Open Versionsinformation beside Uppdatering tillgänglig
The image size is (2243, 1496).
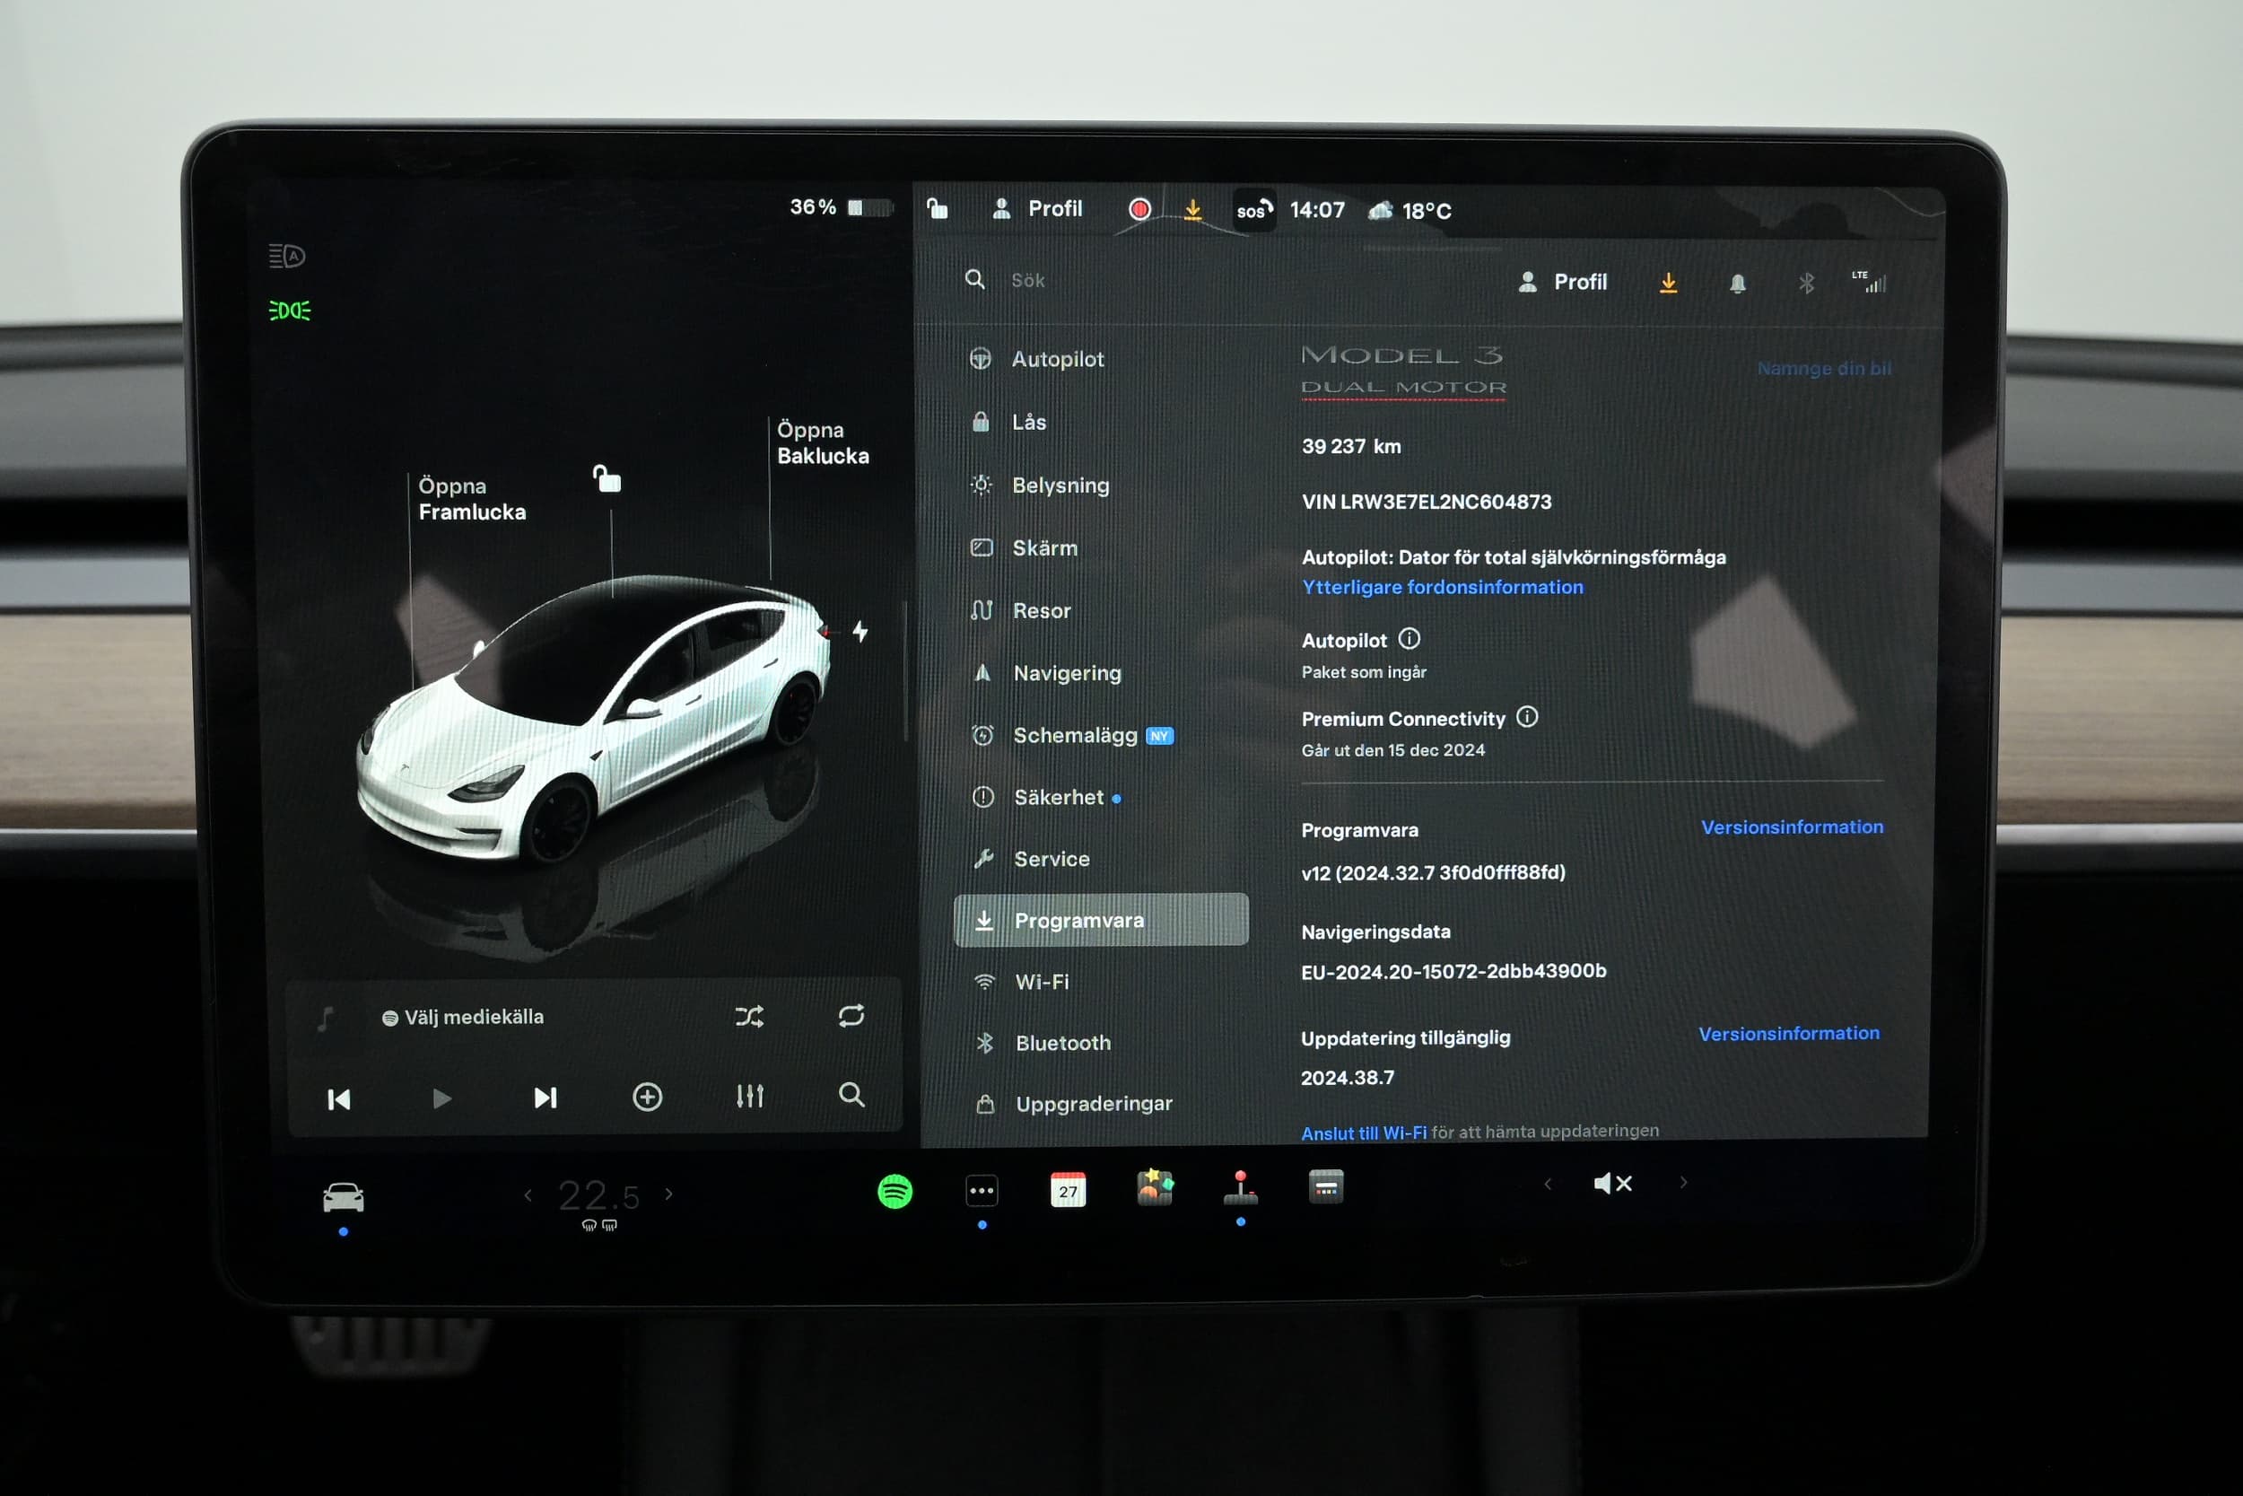click(1788, 1033)
